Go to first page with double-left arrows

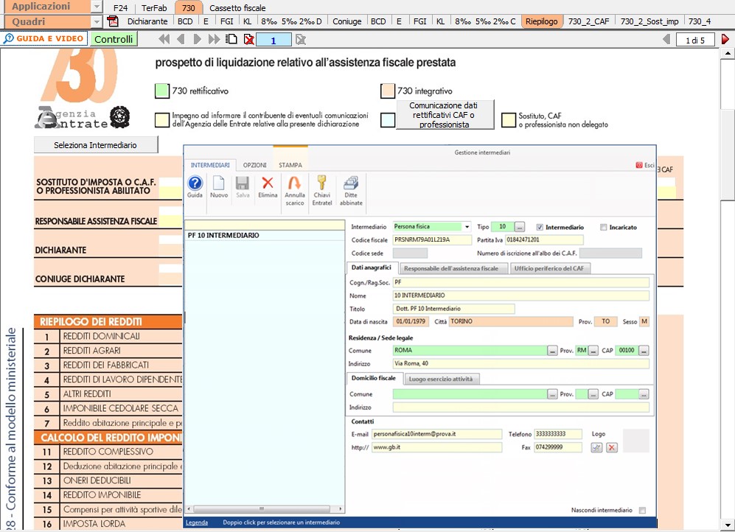click(164, 39)
